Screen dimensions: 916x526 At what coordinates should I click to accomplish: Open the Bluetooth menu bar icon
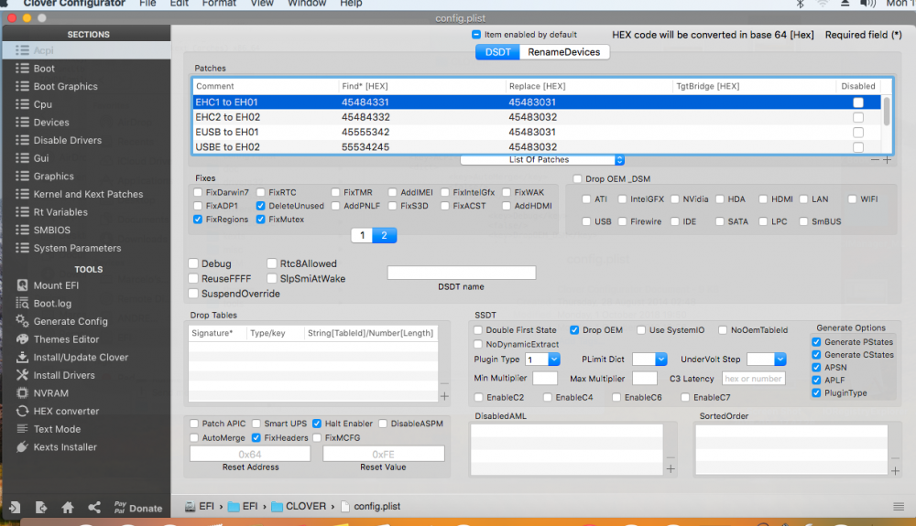point(801,4)
